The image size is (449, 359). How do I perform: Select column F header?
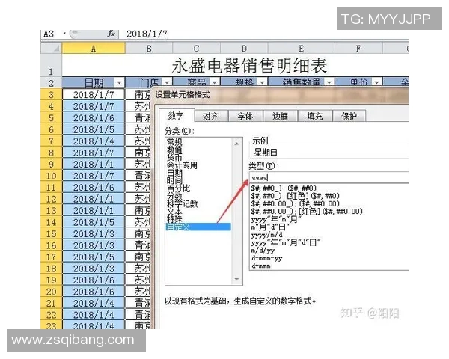(358, 49)
